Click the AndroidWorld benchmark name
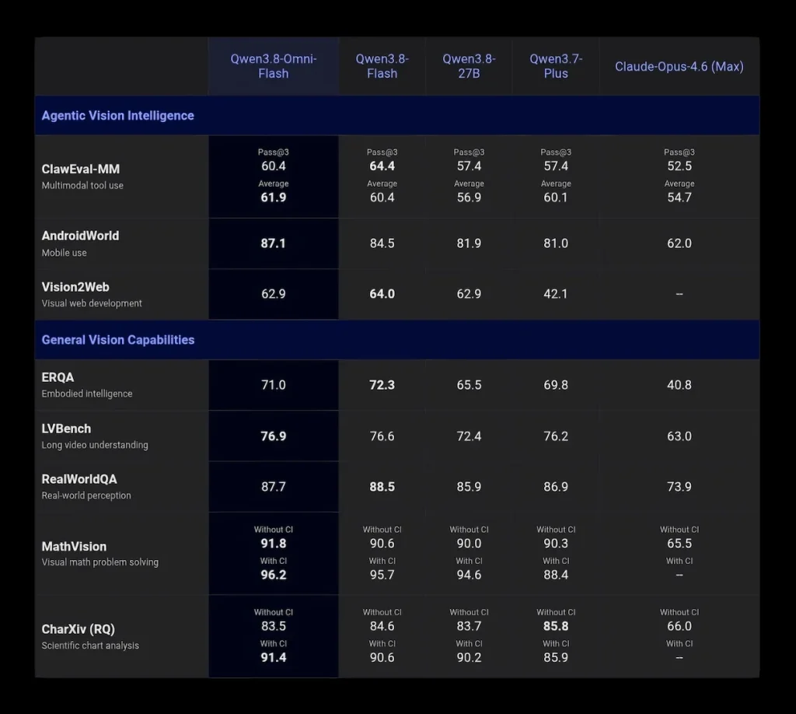The width and height of the screenshot is (796, 714). 80,236
